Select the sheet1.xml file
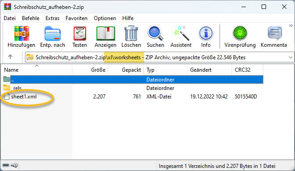The width and height of the screenshot is (295, 171). click(24, 97)
